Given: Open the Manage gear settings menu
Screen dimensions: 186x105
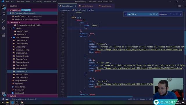Looking at the screenshot, I should pos(3,94).
